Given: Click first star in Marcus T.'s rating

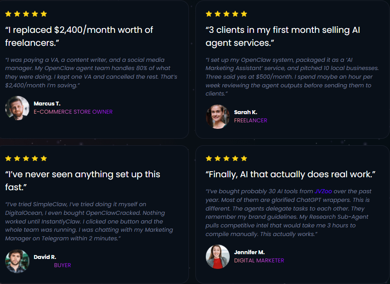Looking at the screenshot, I should tap(8, 14).
